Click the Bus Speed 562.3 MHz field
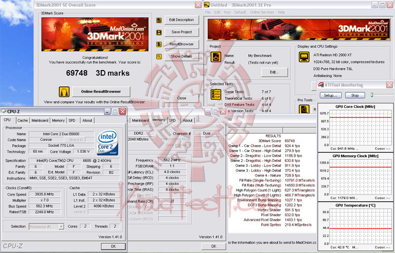The image size is (395, 253). (44, 206)
